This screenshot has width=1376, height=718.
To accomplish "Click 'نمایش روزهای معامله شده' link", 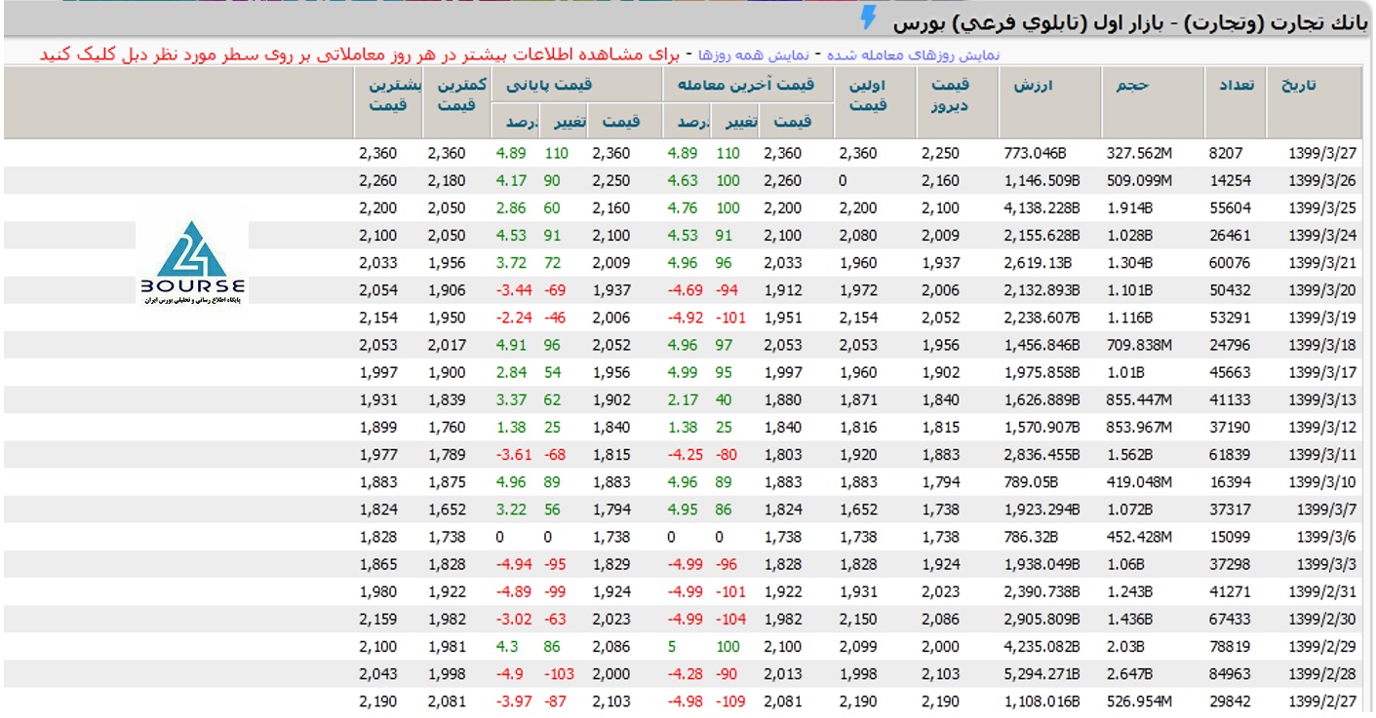I will click(x=913, y=55).
